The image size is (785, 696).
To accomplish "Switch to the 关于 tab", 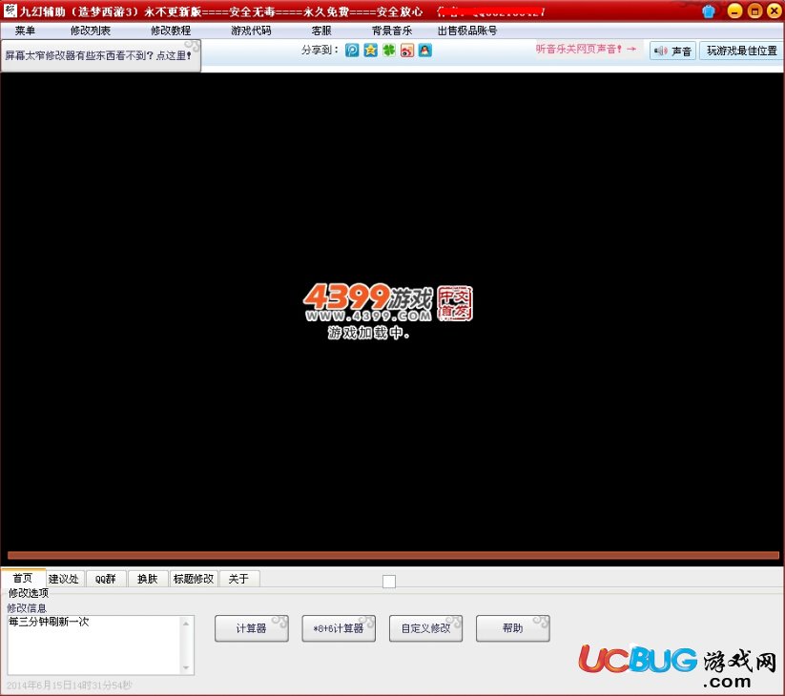I will [238, 579].
